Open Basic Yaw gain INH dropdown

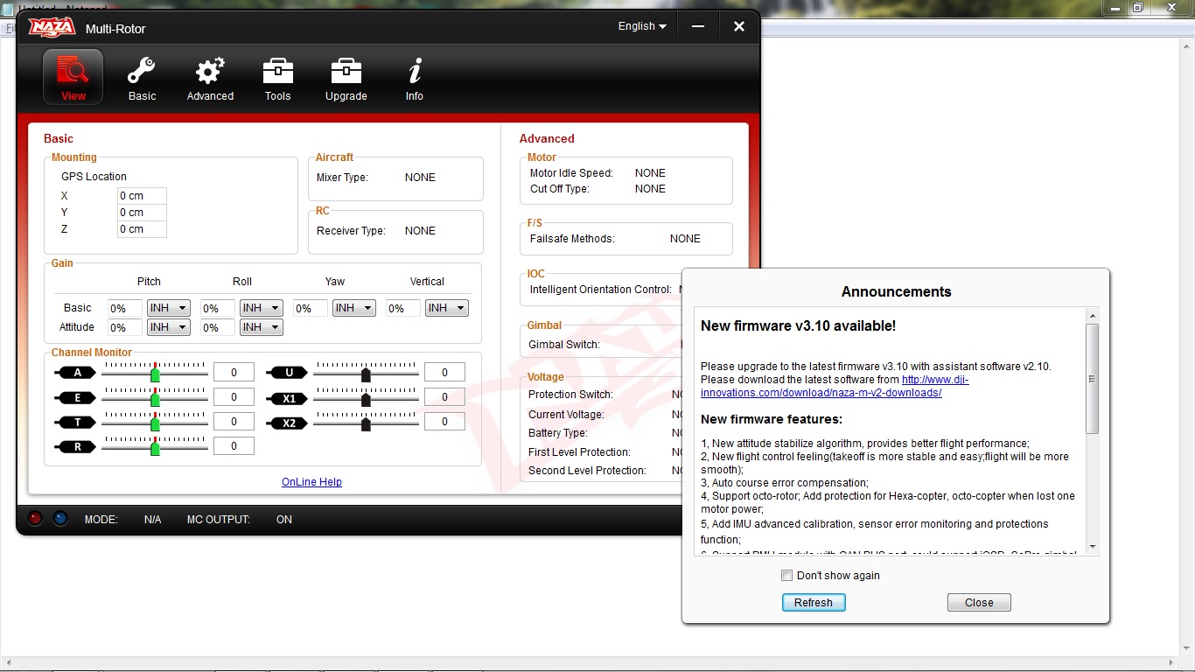(x=354, y=308)
